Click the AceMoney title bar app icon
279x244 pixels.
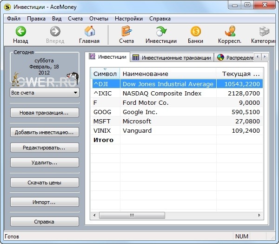(x=7, y=6)
